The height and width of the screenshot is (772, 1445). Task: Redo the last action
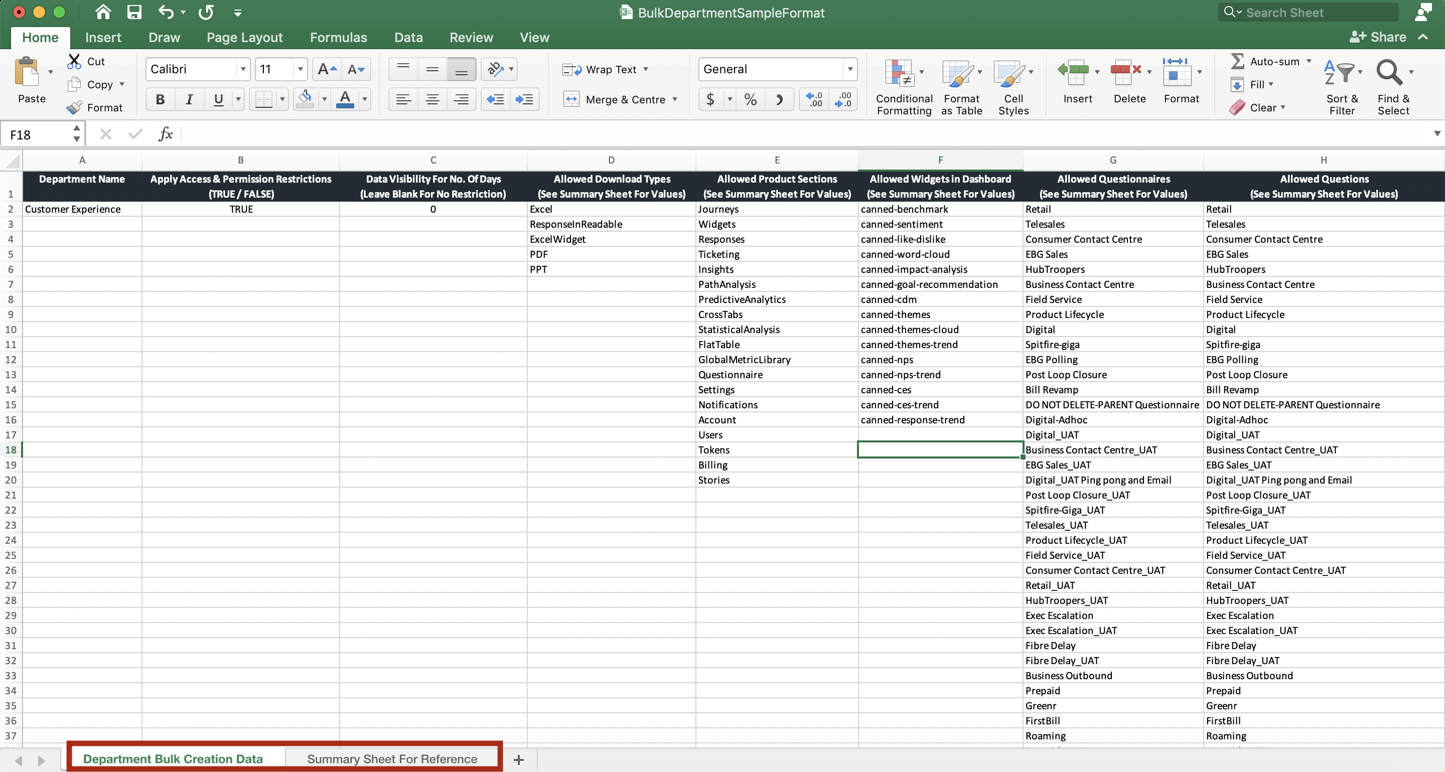pyautogui.click(x=206, y=13)
